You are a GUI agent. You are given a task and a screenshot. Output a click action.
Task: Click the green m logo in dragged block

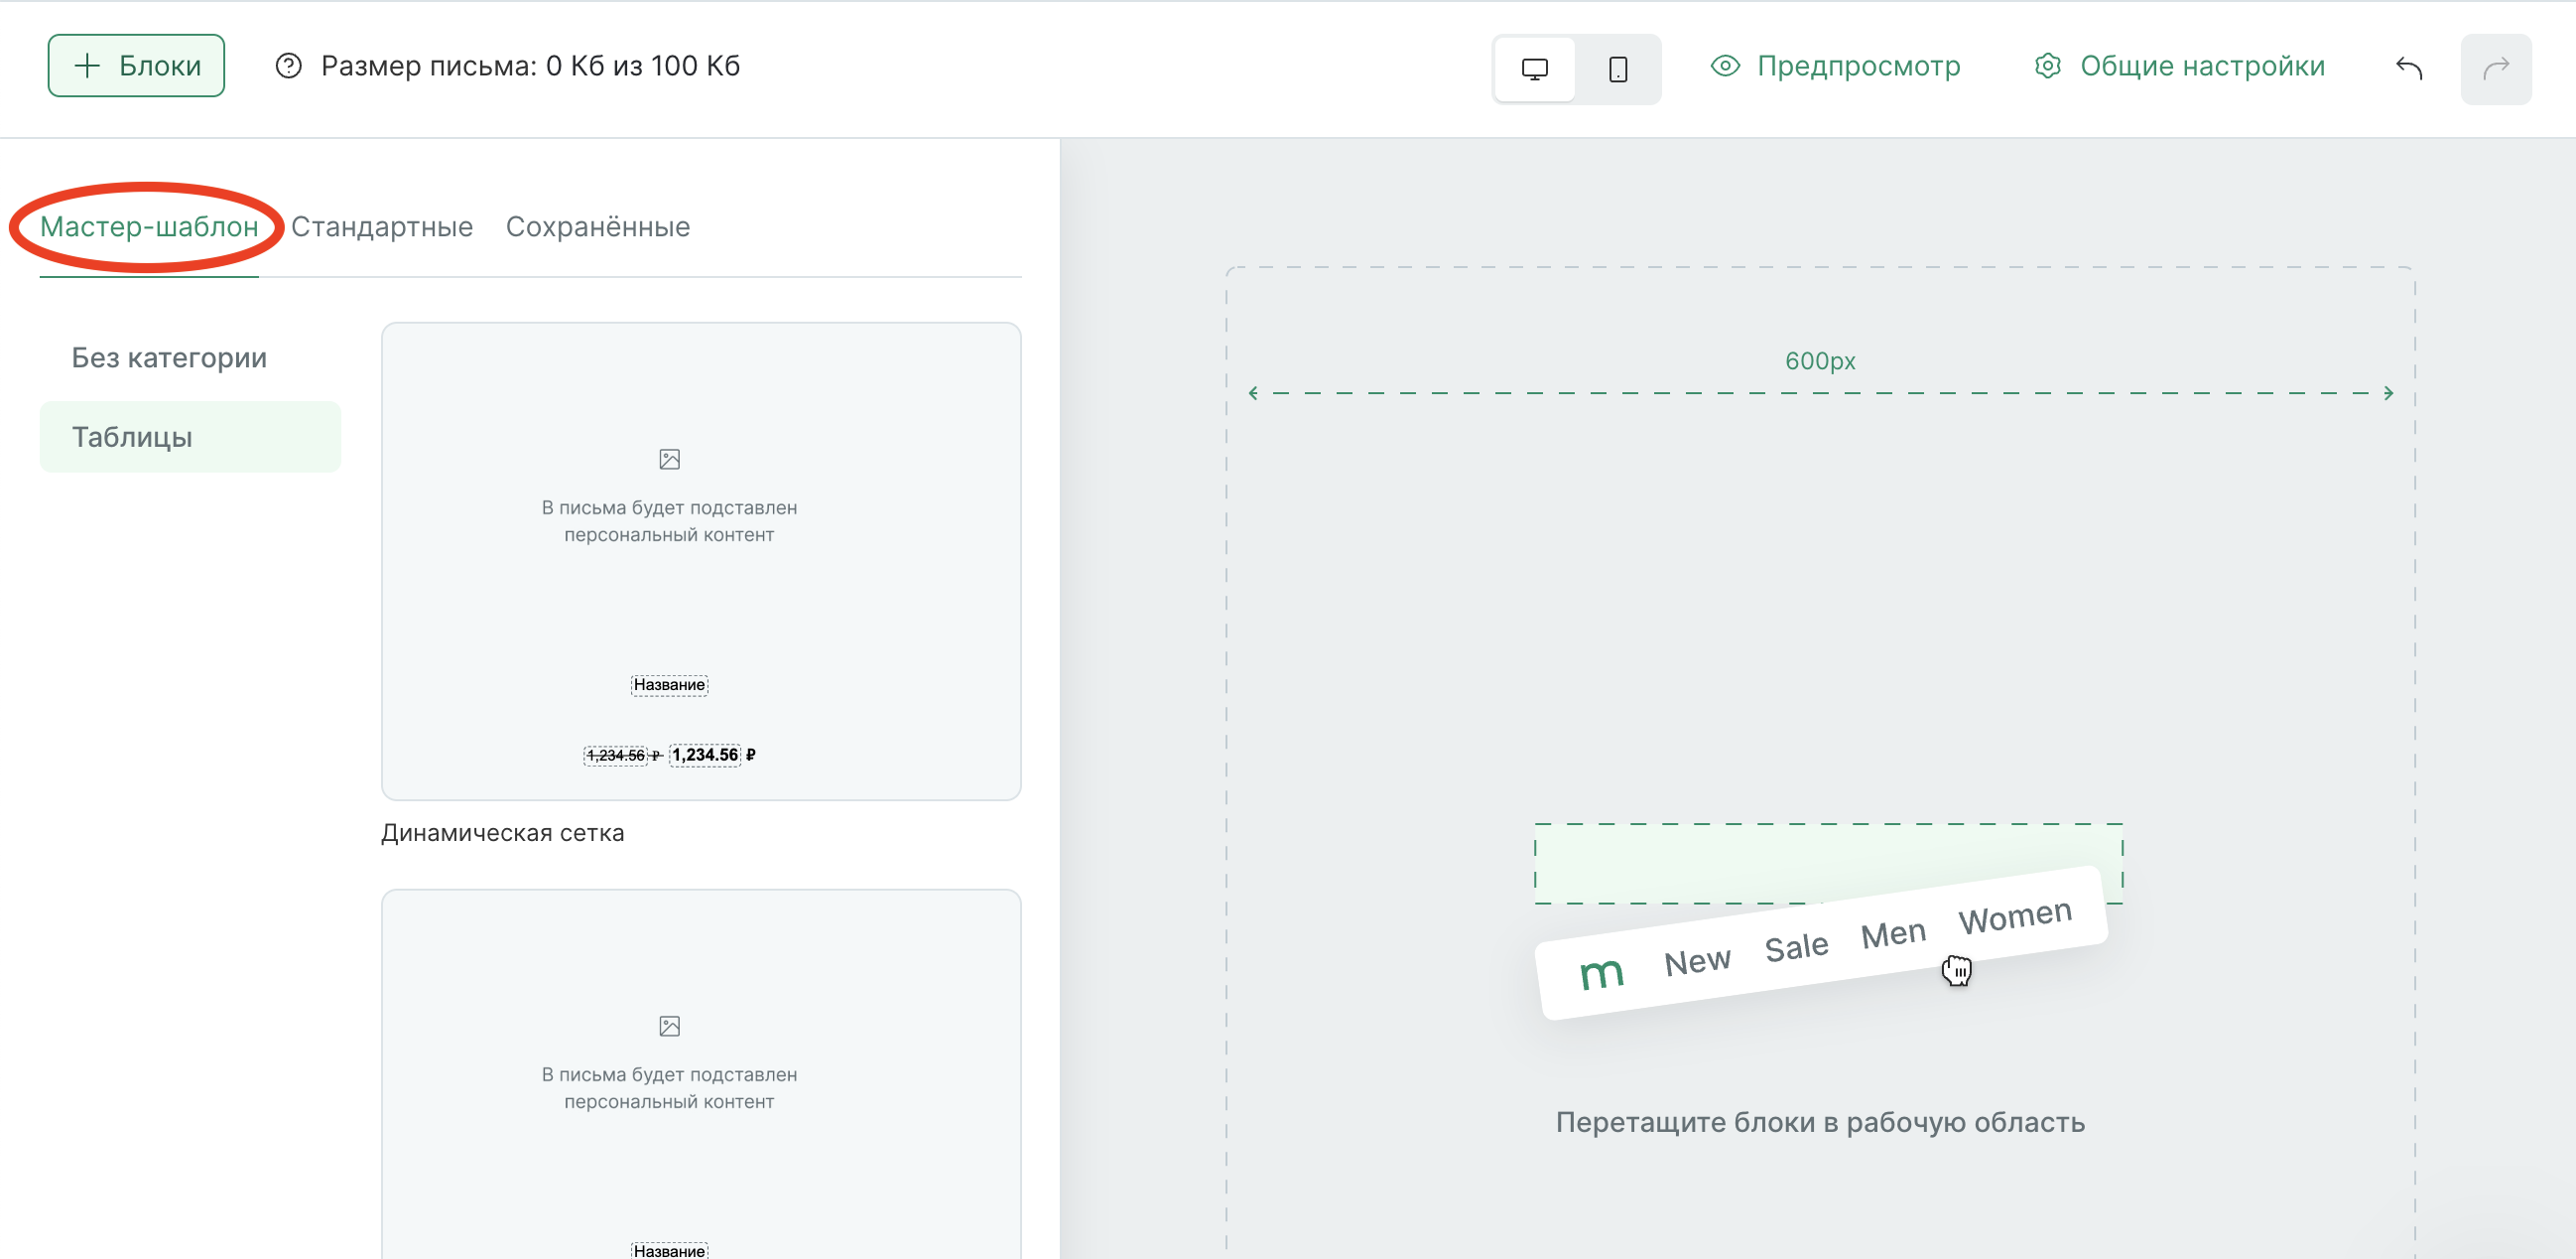[x=1601, y=973]
